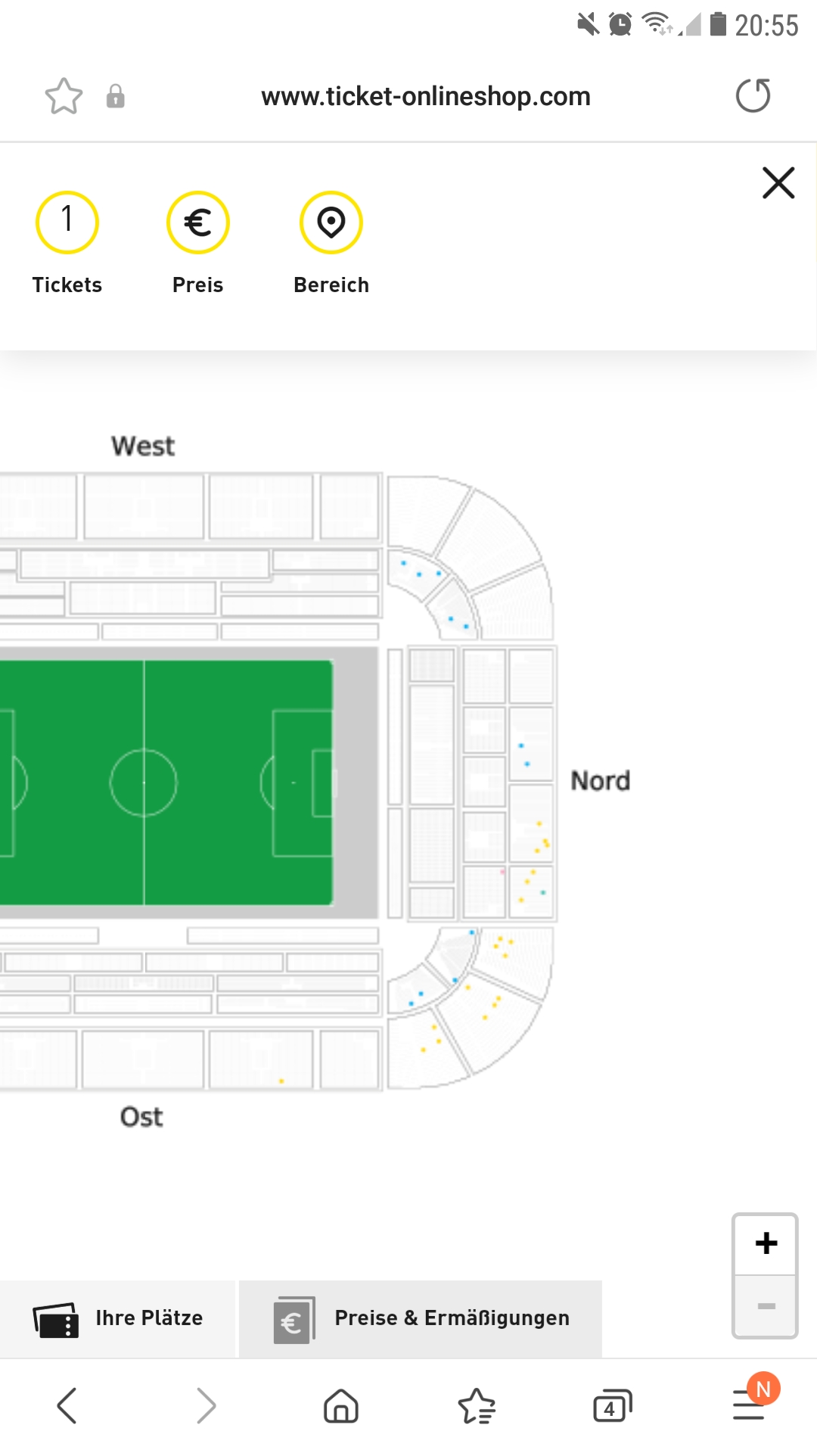Bookmark the page with the star icon
Image resolution: width=817 pixels, height=1453 pixels.
pyautogui.click(x=64, y=97)
